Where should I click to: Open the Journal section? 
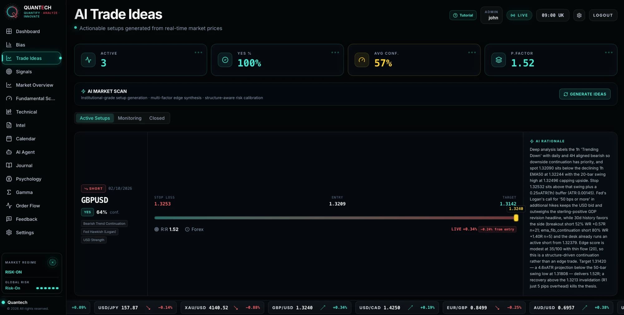tap(31, 165)
